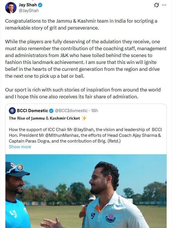The image size is (172, 228).
Task: Click the paragraph starting 'Our sport is rich'
Action: click(83, 93)
